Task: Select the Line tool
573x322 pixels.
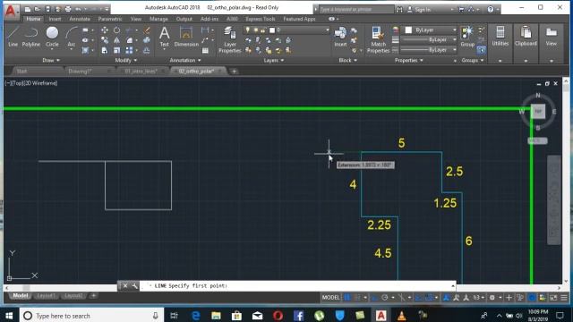Action: (13, 37)
